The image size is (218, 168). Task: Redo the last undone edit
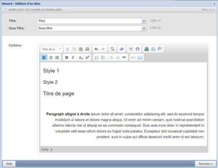pyautogui.click(x=103, y=49)
